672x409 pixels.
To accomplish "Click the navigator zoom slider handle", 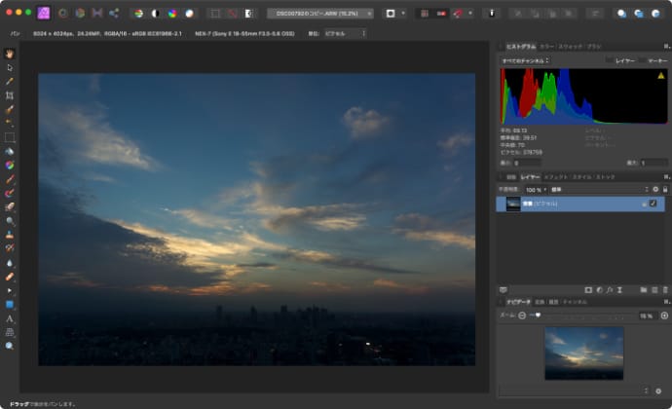I will point(537,316).
